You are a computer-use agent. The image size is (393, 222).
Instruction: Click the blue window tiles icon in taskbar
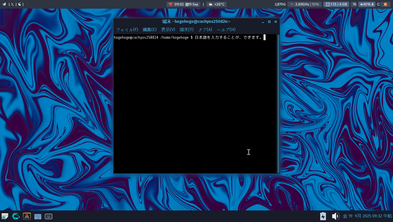click(x=38, y=217)
